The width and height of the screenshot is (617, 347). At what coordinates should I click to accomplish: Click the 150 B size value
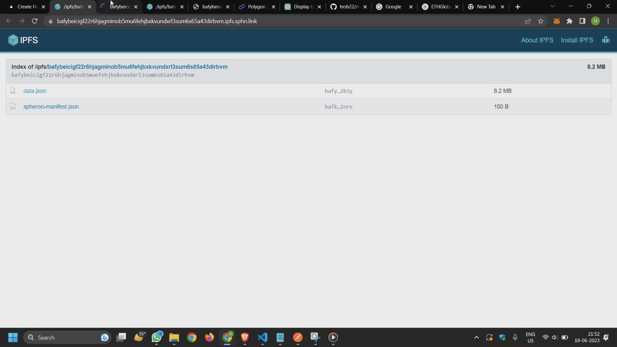point(501,107)
